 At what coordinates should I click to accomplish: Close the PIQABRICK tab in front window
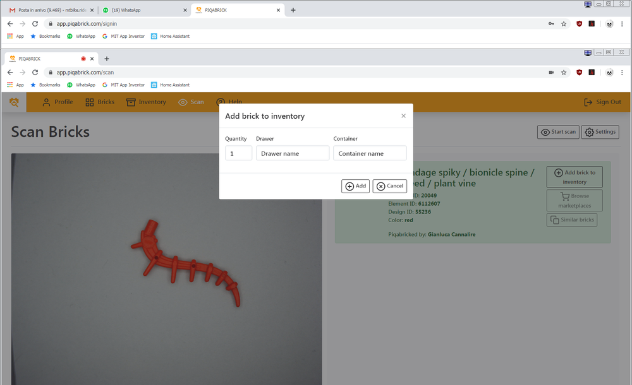tap(92, 59)
